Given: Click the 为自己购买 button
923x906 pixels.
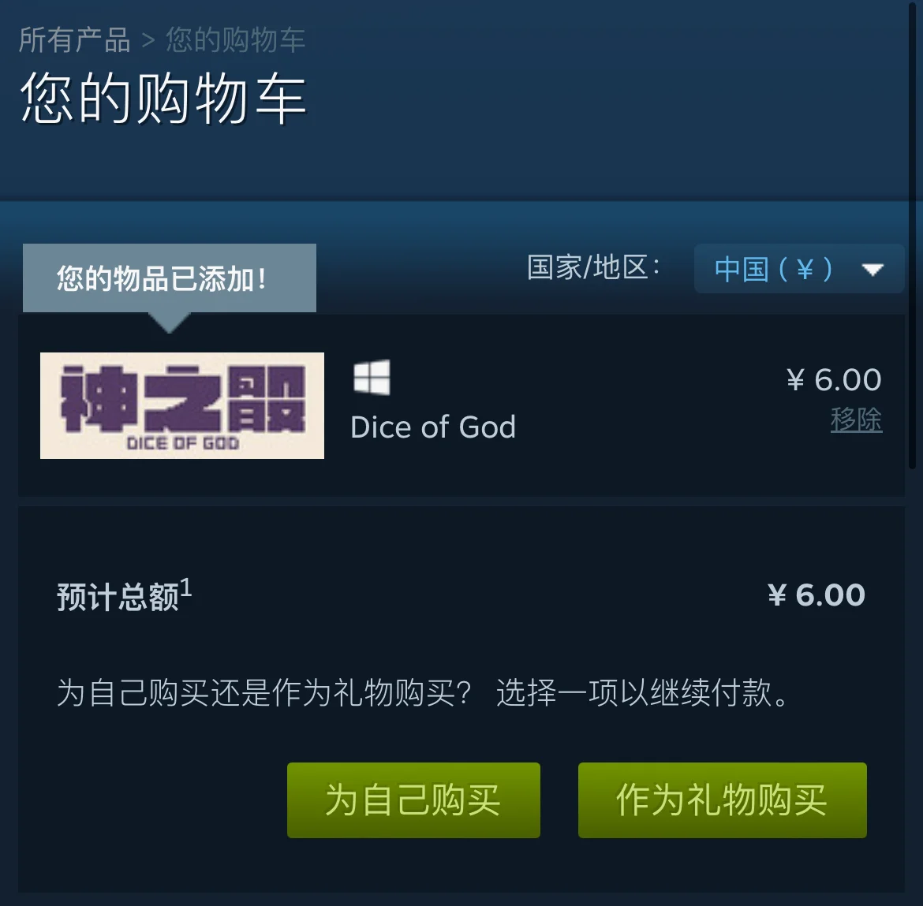Looking at the screenshot, I should [413, 800].
